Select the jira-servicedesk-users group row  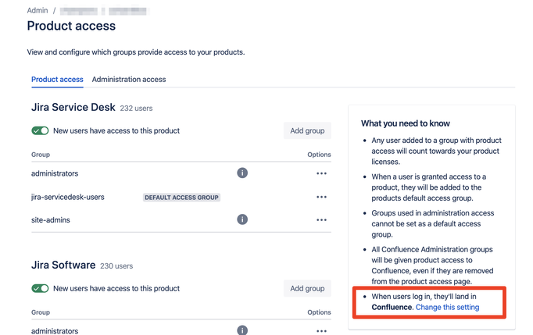(x=181, y=197)
